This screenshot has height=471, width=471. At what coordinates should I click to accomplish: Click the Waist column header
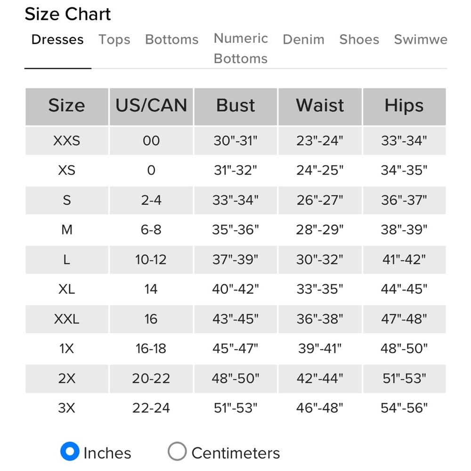point(320,106)
